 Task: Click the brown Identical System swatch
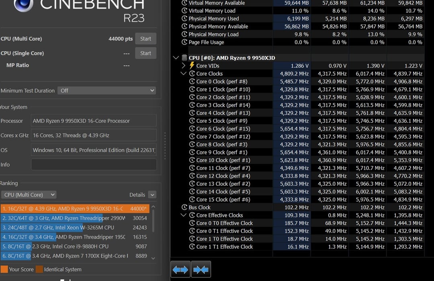pyautogui.click(x=39, y=269)
